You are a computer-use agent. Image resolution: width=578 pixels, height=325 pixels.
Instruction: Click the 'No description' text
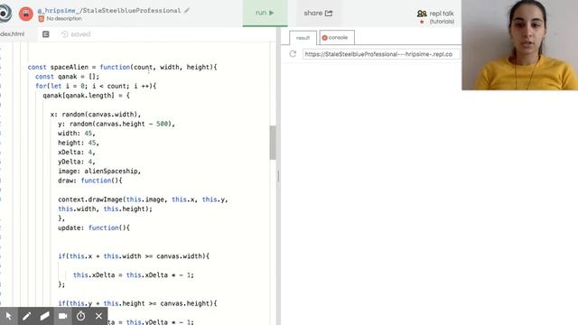64,18
